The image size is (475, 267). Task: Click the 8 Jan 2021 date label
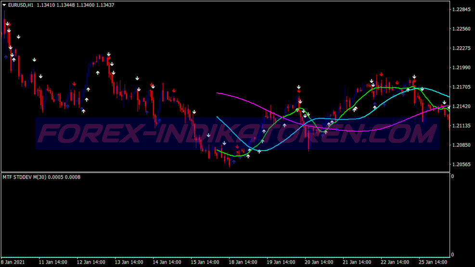(x=13, y=262)
